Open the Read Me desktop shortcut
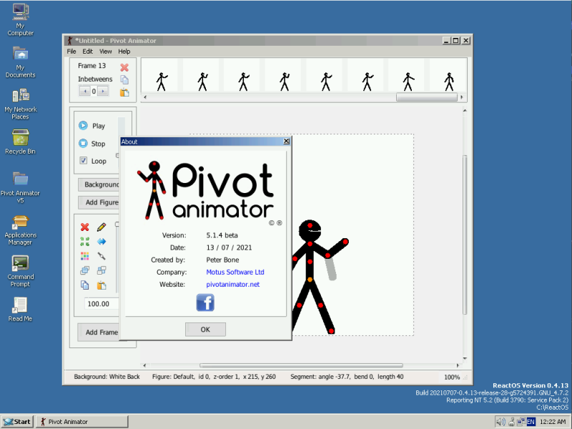This screenshot has height=429, width=572. click(21, 310)
